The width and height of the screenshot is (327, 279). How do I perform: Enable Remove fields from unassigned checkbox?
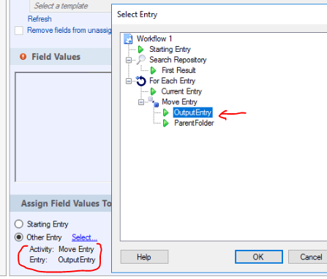[x=19, y=31]
